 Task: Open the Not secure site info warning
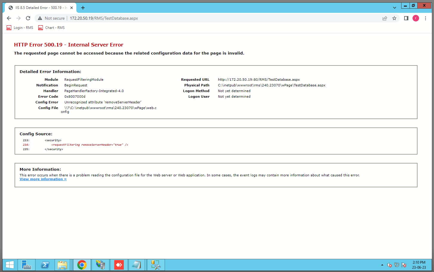(x=51, y=18)
